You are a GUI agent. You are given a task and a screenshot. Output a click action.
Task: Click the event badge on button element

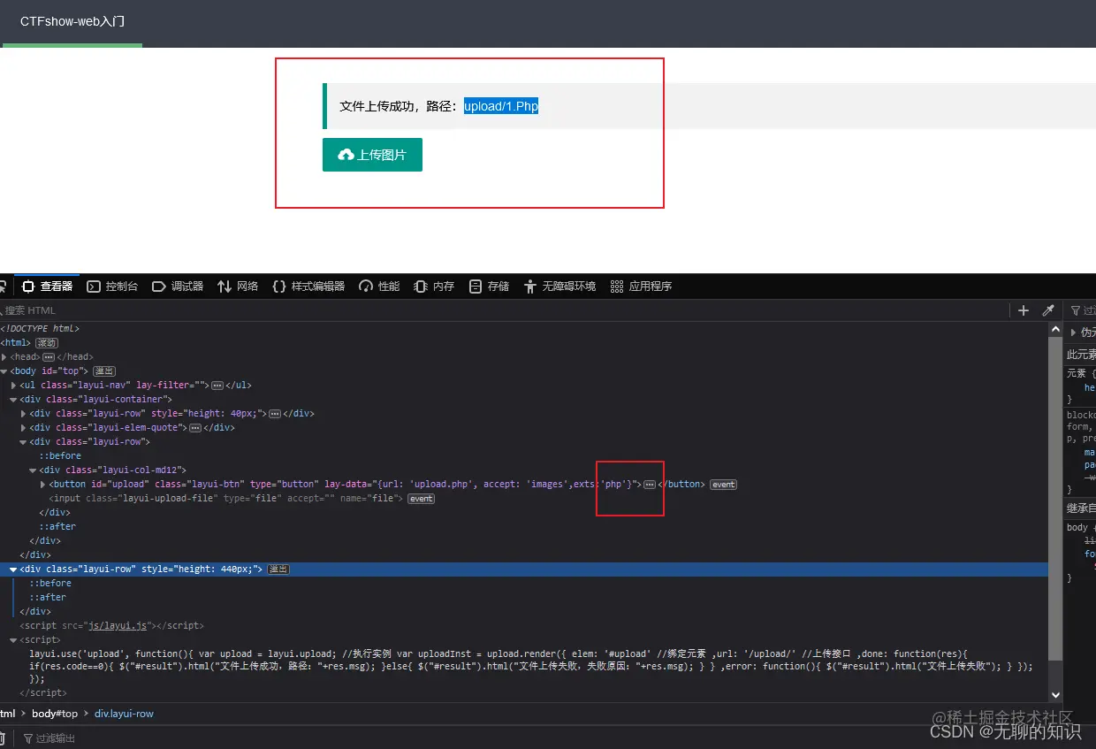(x=723, y=485)
